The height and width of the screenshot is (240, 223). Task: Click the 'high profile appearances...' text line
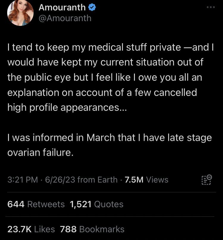coord(67,107)
